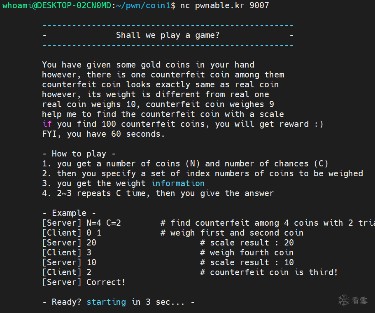Click the 'Shall we play a game?' title
375x313 pixels.
pyautogui.click(x=168, y=35)
